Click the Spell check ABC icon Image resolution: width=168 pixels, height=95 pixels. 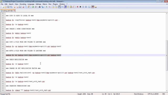[x=93, y=7]
